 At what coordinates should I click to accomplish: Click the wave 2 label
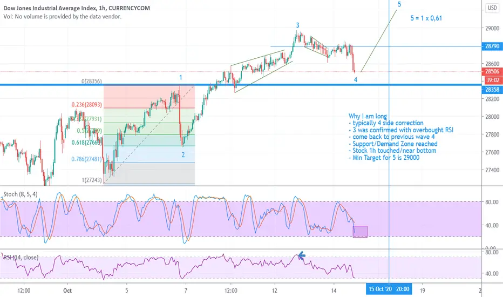183,155
